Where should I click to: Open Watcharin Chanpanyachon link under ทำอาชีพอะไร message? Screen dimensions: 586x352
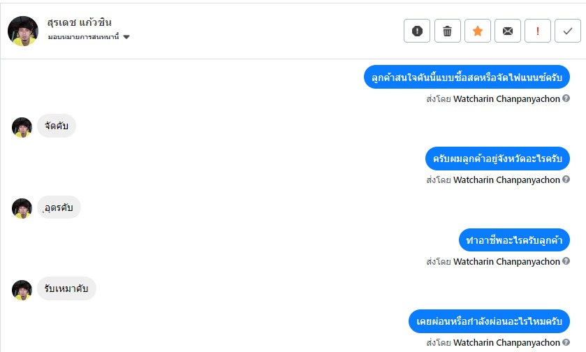506,261
